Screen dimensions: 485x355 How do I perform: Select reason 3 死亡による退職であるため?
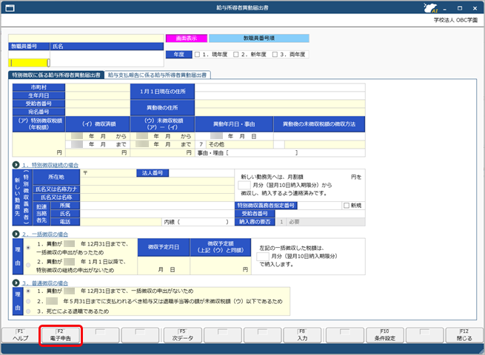pyautogui.click(x=28, y=311)
